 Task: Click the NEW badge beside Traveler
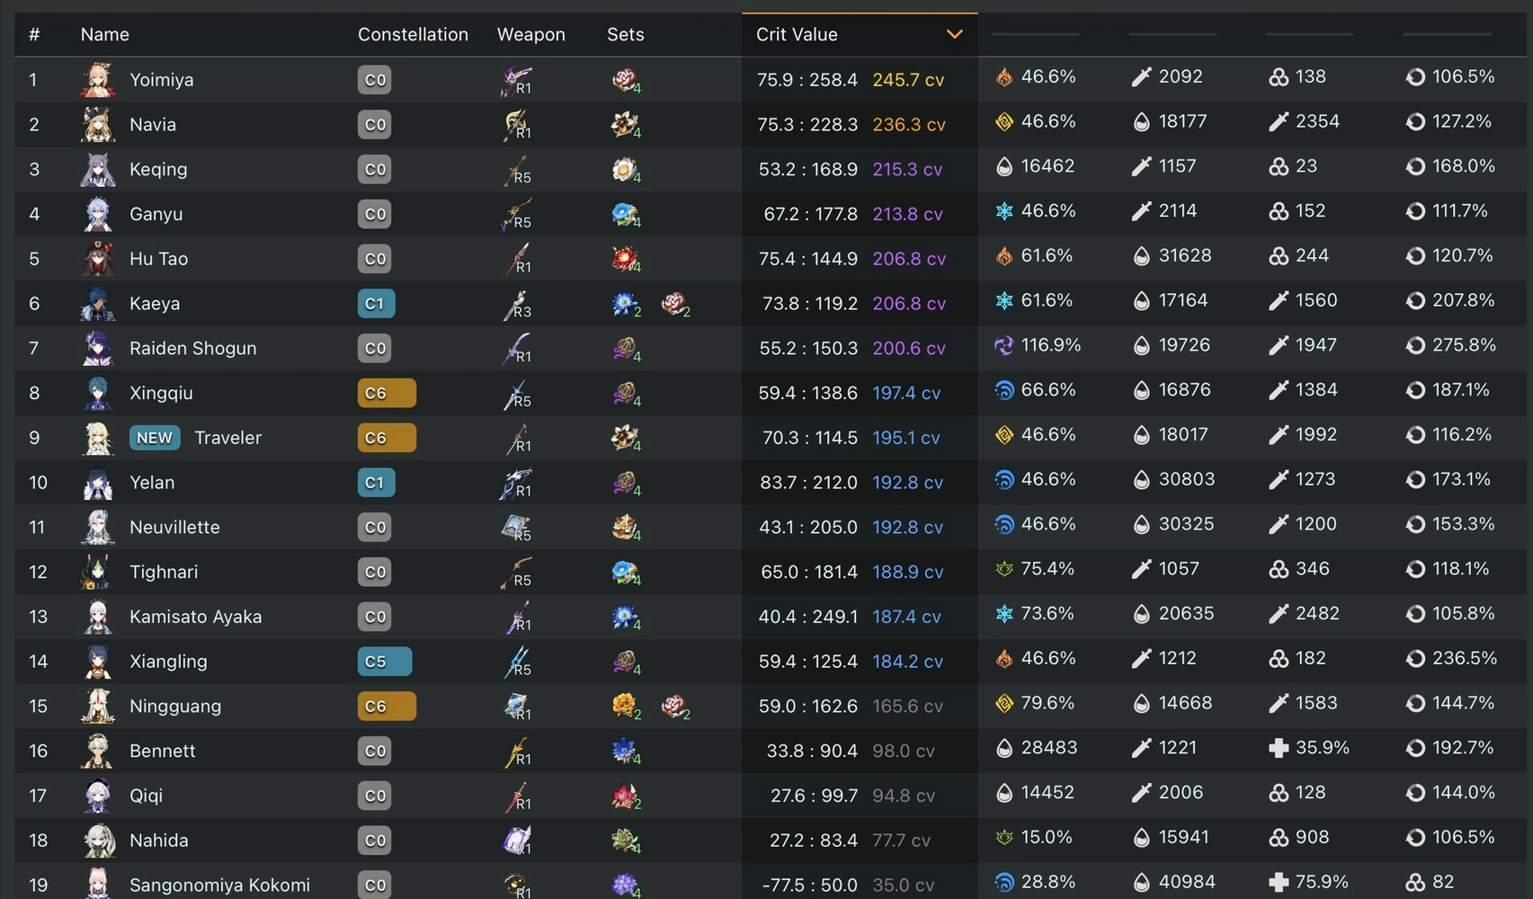click(x=155, y=438)
